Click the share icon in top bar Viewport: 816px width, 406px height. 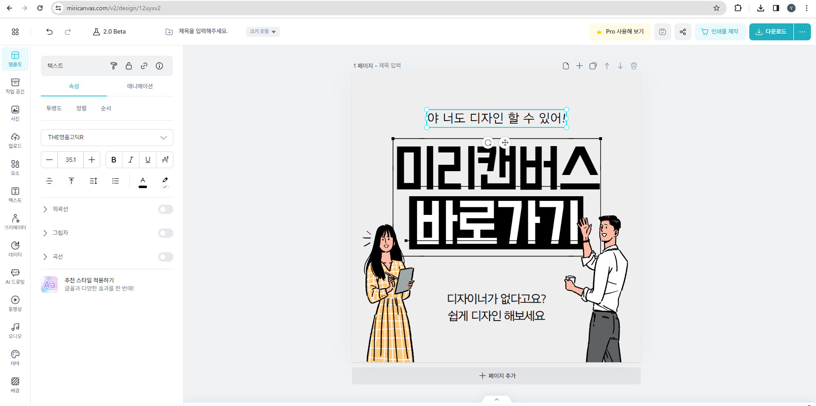[x=683, y=32]
